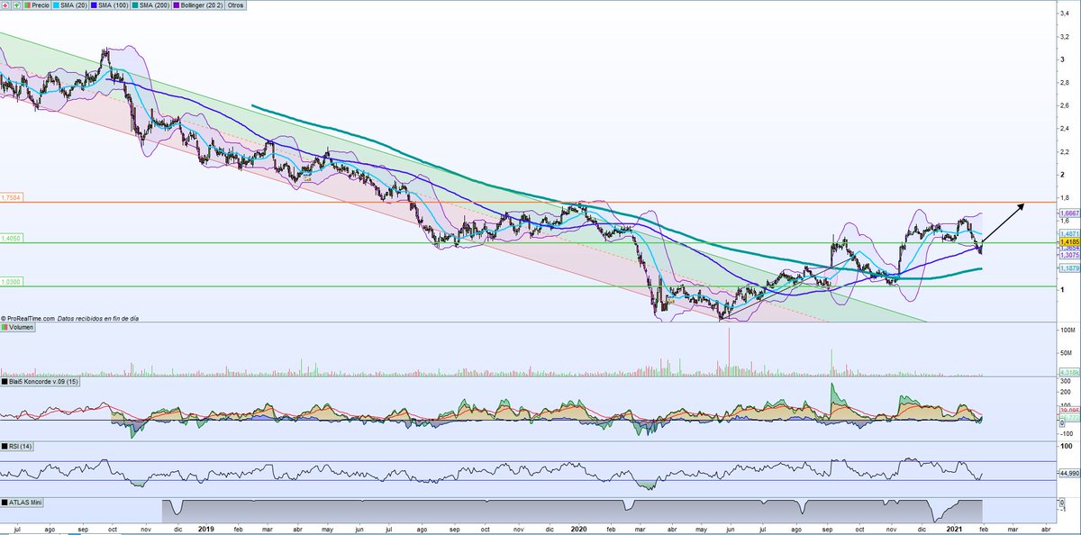Click the Precio candlestick color icon
1081x535 pixels.
26,5
